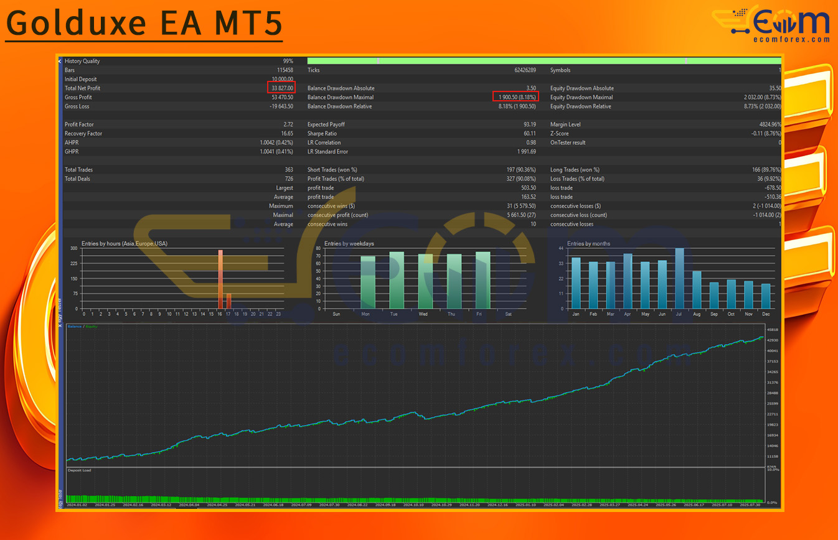
Task: Click Profit Trades value 327 (90.08%)
Action: pyautogui.click(x=522, y=179)
